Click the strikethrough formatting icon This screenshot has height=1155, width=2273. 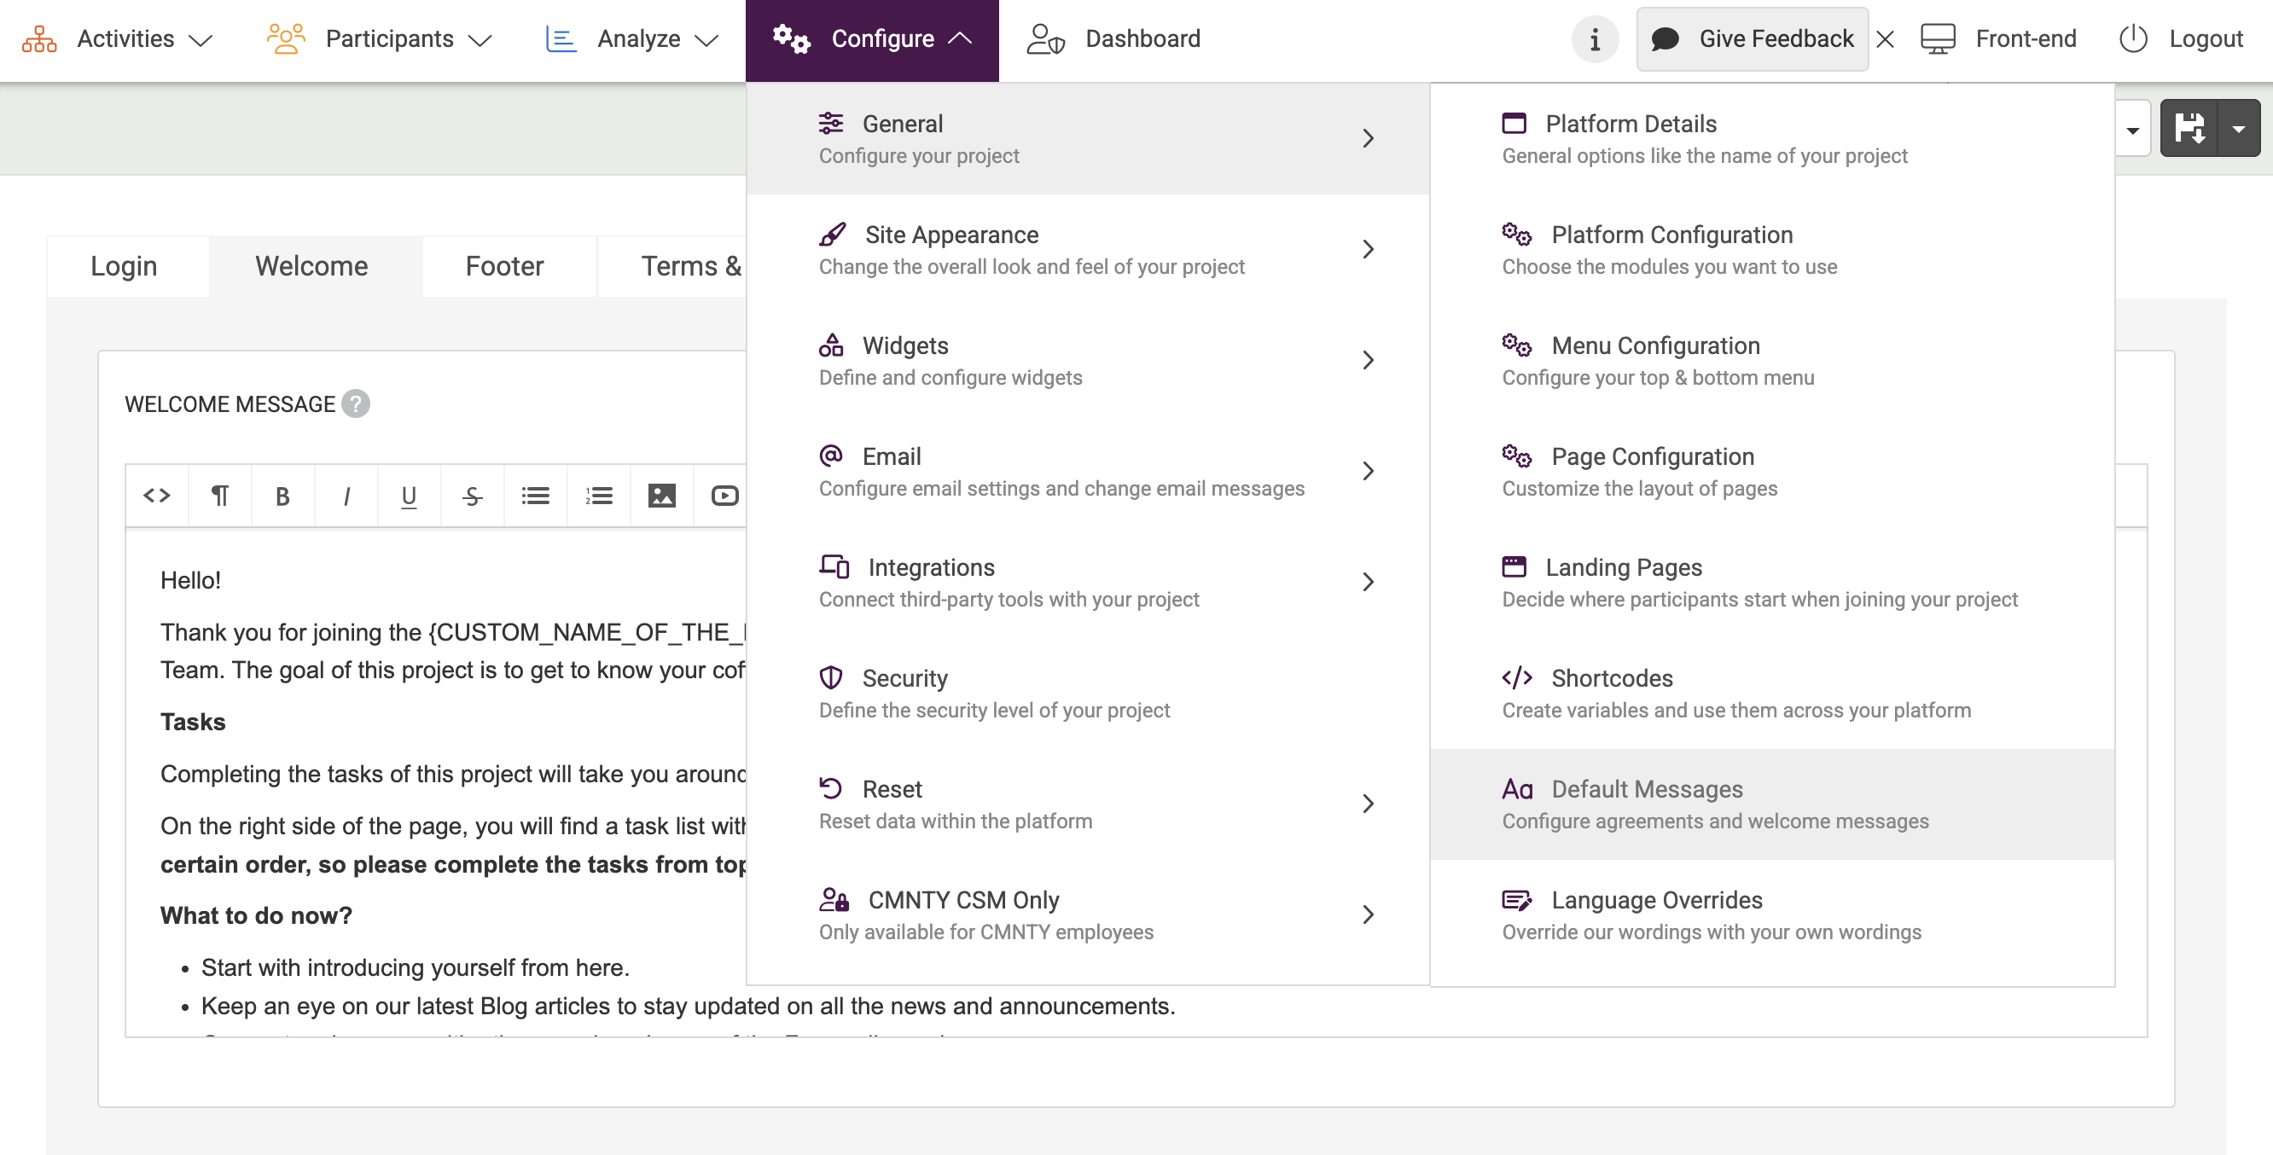[472, 496]
